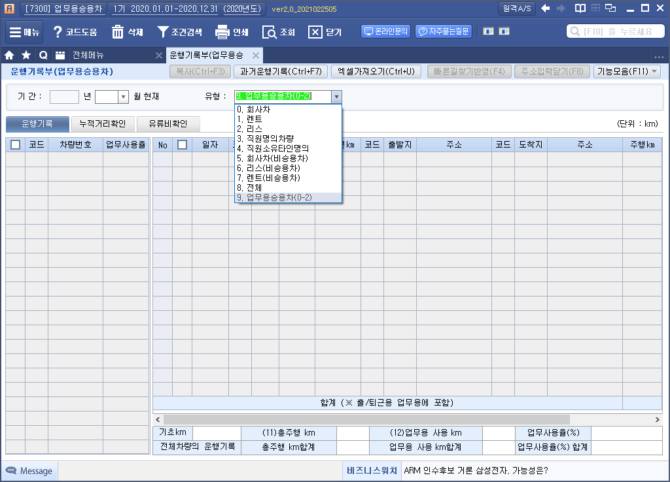Open 조건검색 filter search
Viewport: 670px width, 482px height.
coord(179,32)
